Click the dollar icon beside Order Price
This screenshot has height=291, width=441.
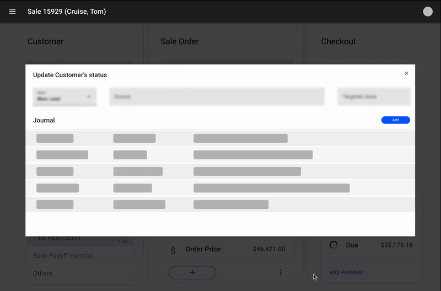pos(173,250)
